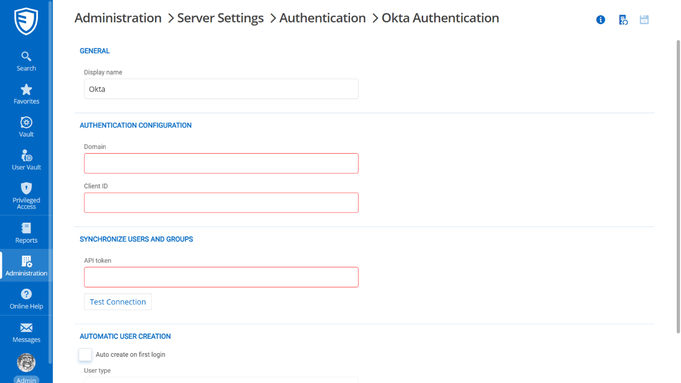Click the info icon in the toolbar
The image size is (681, 383).
point(601,20)
